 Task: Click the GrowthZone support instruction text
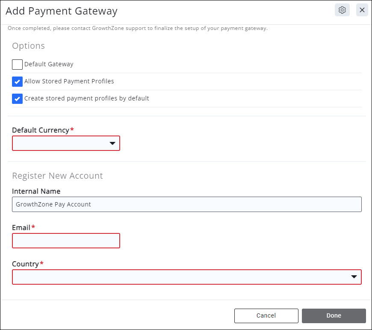(138, 29)
